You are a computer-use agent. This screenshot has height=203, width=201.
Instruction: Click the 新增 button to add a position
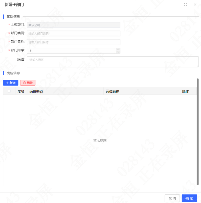(11, 83)
